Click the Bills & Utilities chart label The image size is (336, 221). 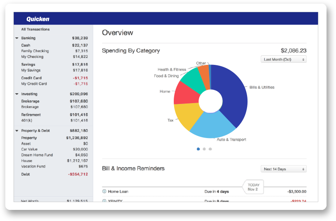262,87
